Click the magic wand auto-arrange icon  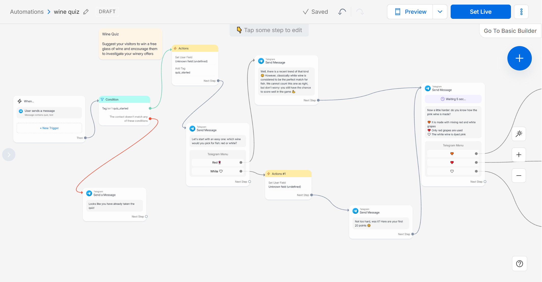click(519, 134)
